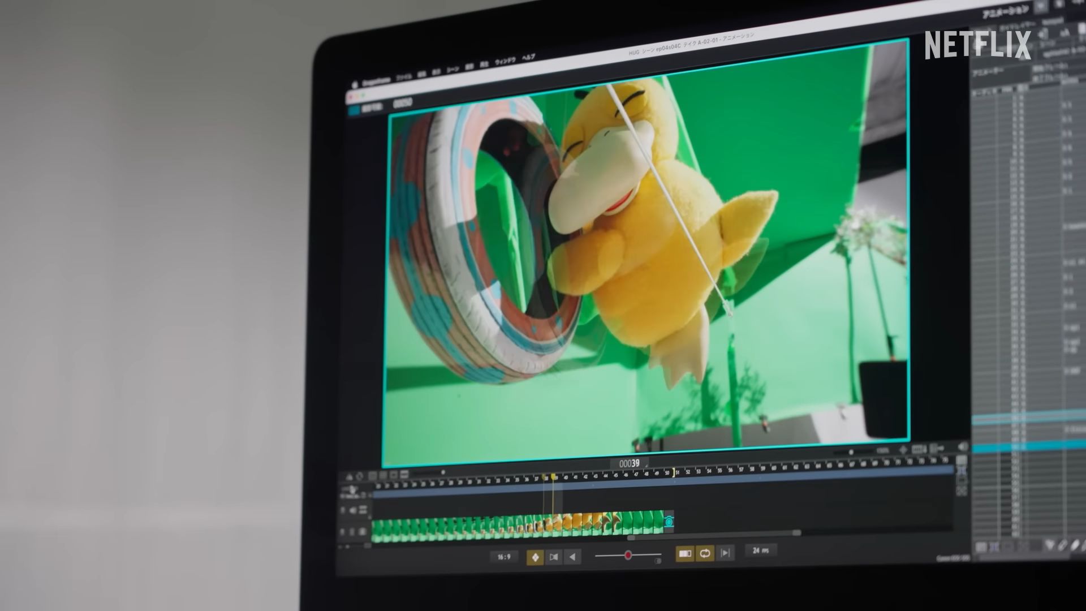
Task: Adjust the red onion skin opacity slider
Action: click(628, 556)
